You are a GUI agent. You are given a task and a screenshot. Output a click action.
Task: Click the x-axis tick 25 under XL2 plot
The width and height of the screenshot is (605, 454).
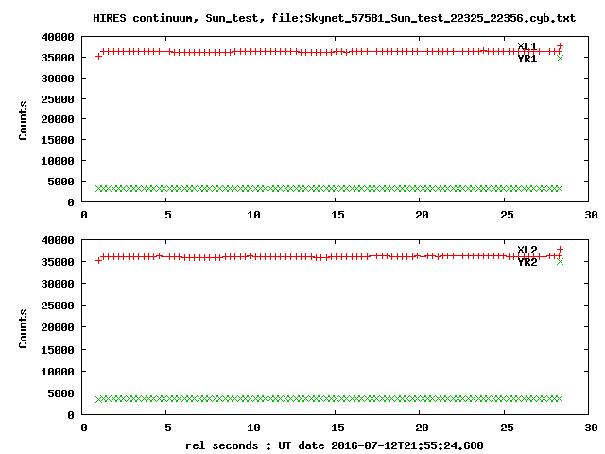tap(507, 428)
